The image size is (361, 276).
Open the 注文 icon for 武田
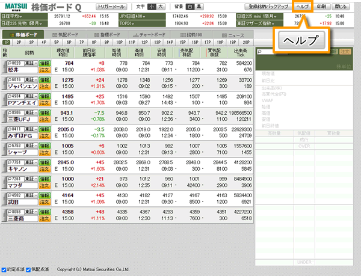(45, 202)
